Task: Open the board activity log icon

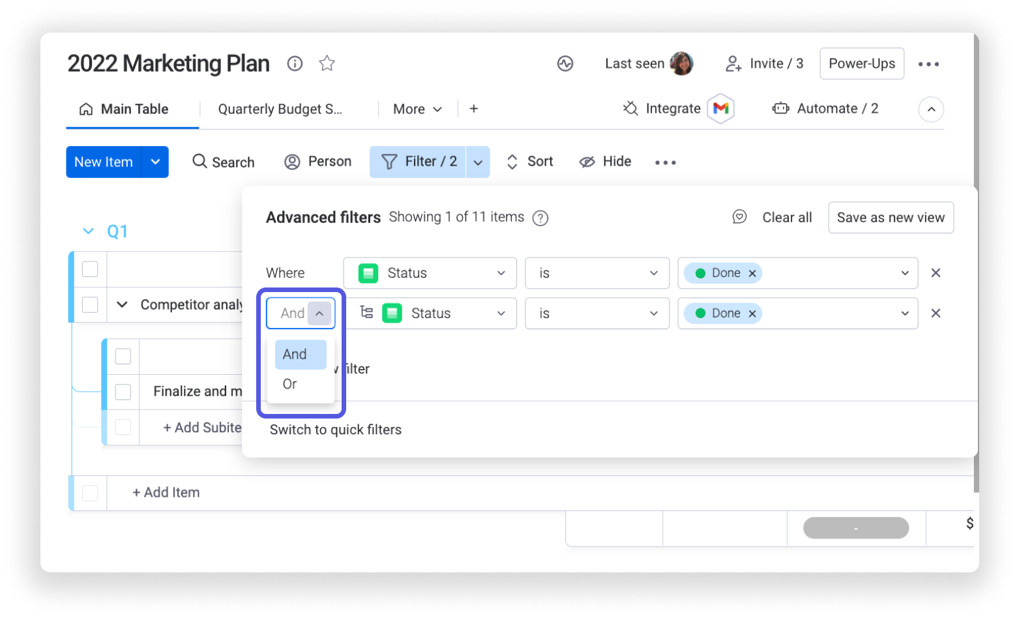Action: pyautogui.click(x=565, y=63)
